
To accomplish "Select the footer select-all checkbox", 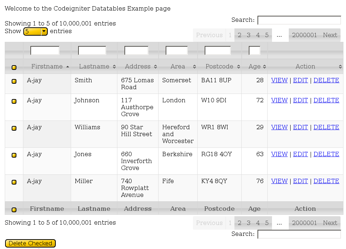I will 13,209.
